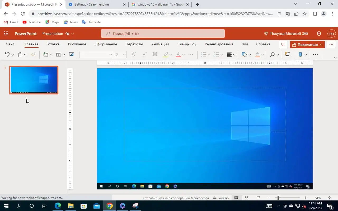Open the Gmail bookmark
This screenshot has width=338, height=211.
click(11, 22)
